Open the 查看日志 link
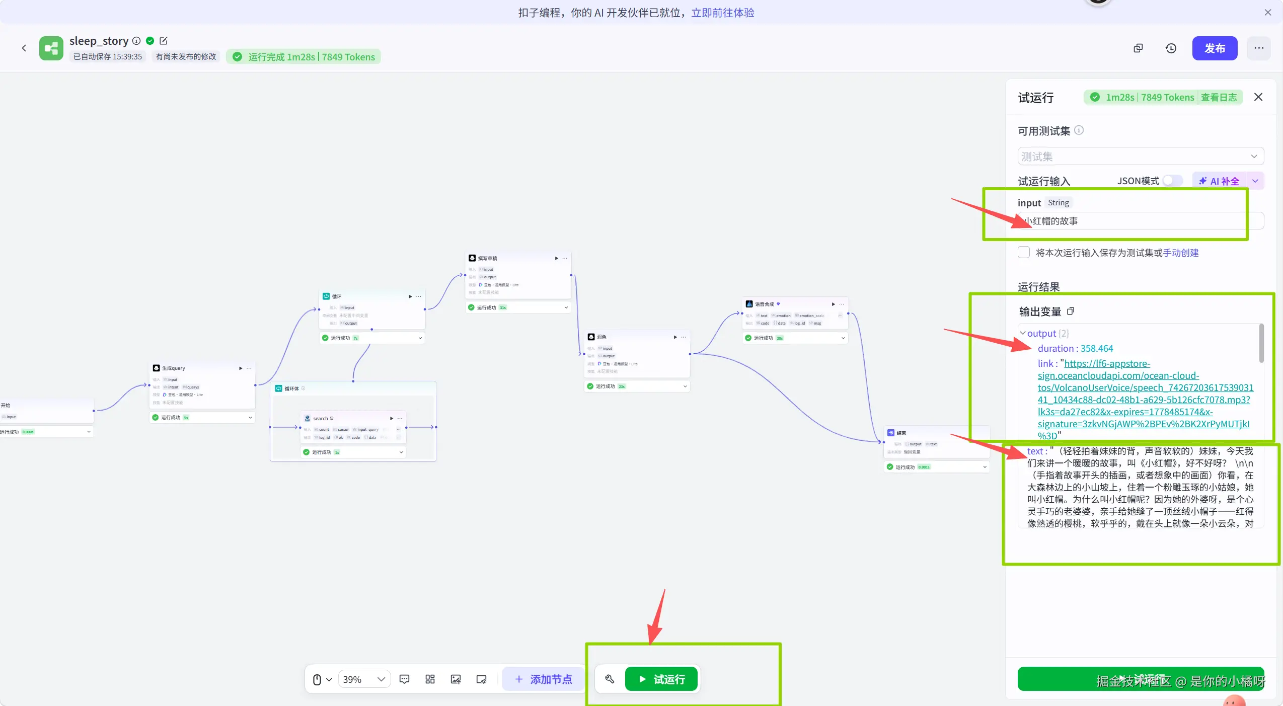 click(1219, 97)
